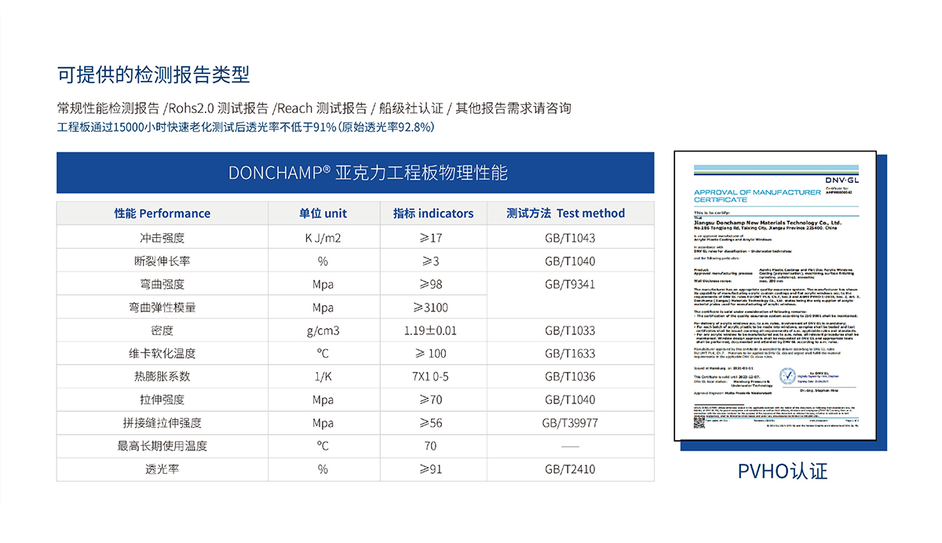
Task: Click the 冲击强度 row label
Action: pyautogui.click(x=162, y=238)
